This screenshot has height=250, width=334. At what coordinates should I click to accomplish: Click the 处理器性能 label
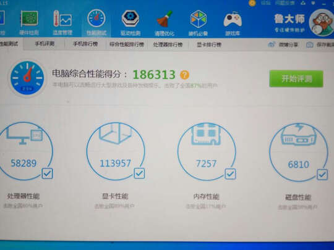coord(24,196)
